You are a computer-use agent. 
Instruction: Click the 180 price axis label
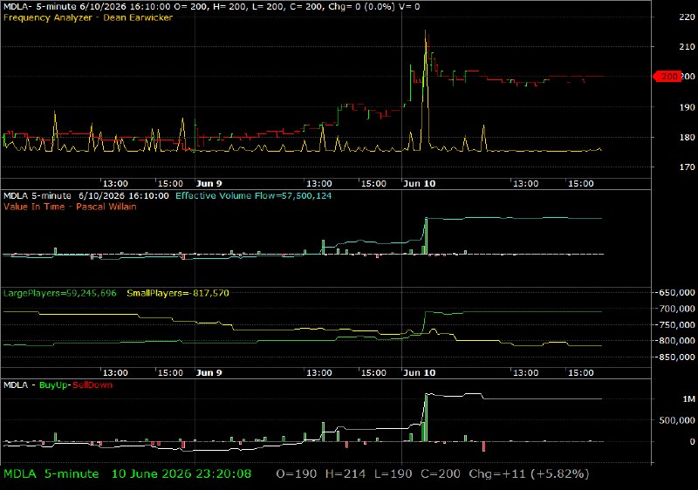687,138
